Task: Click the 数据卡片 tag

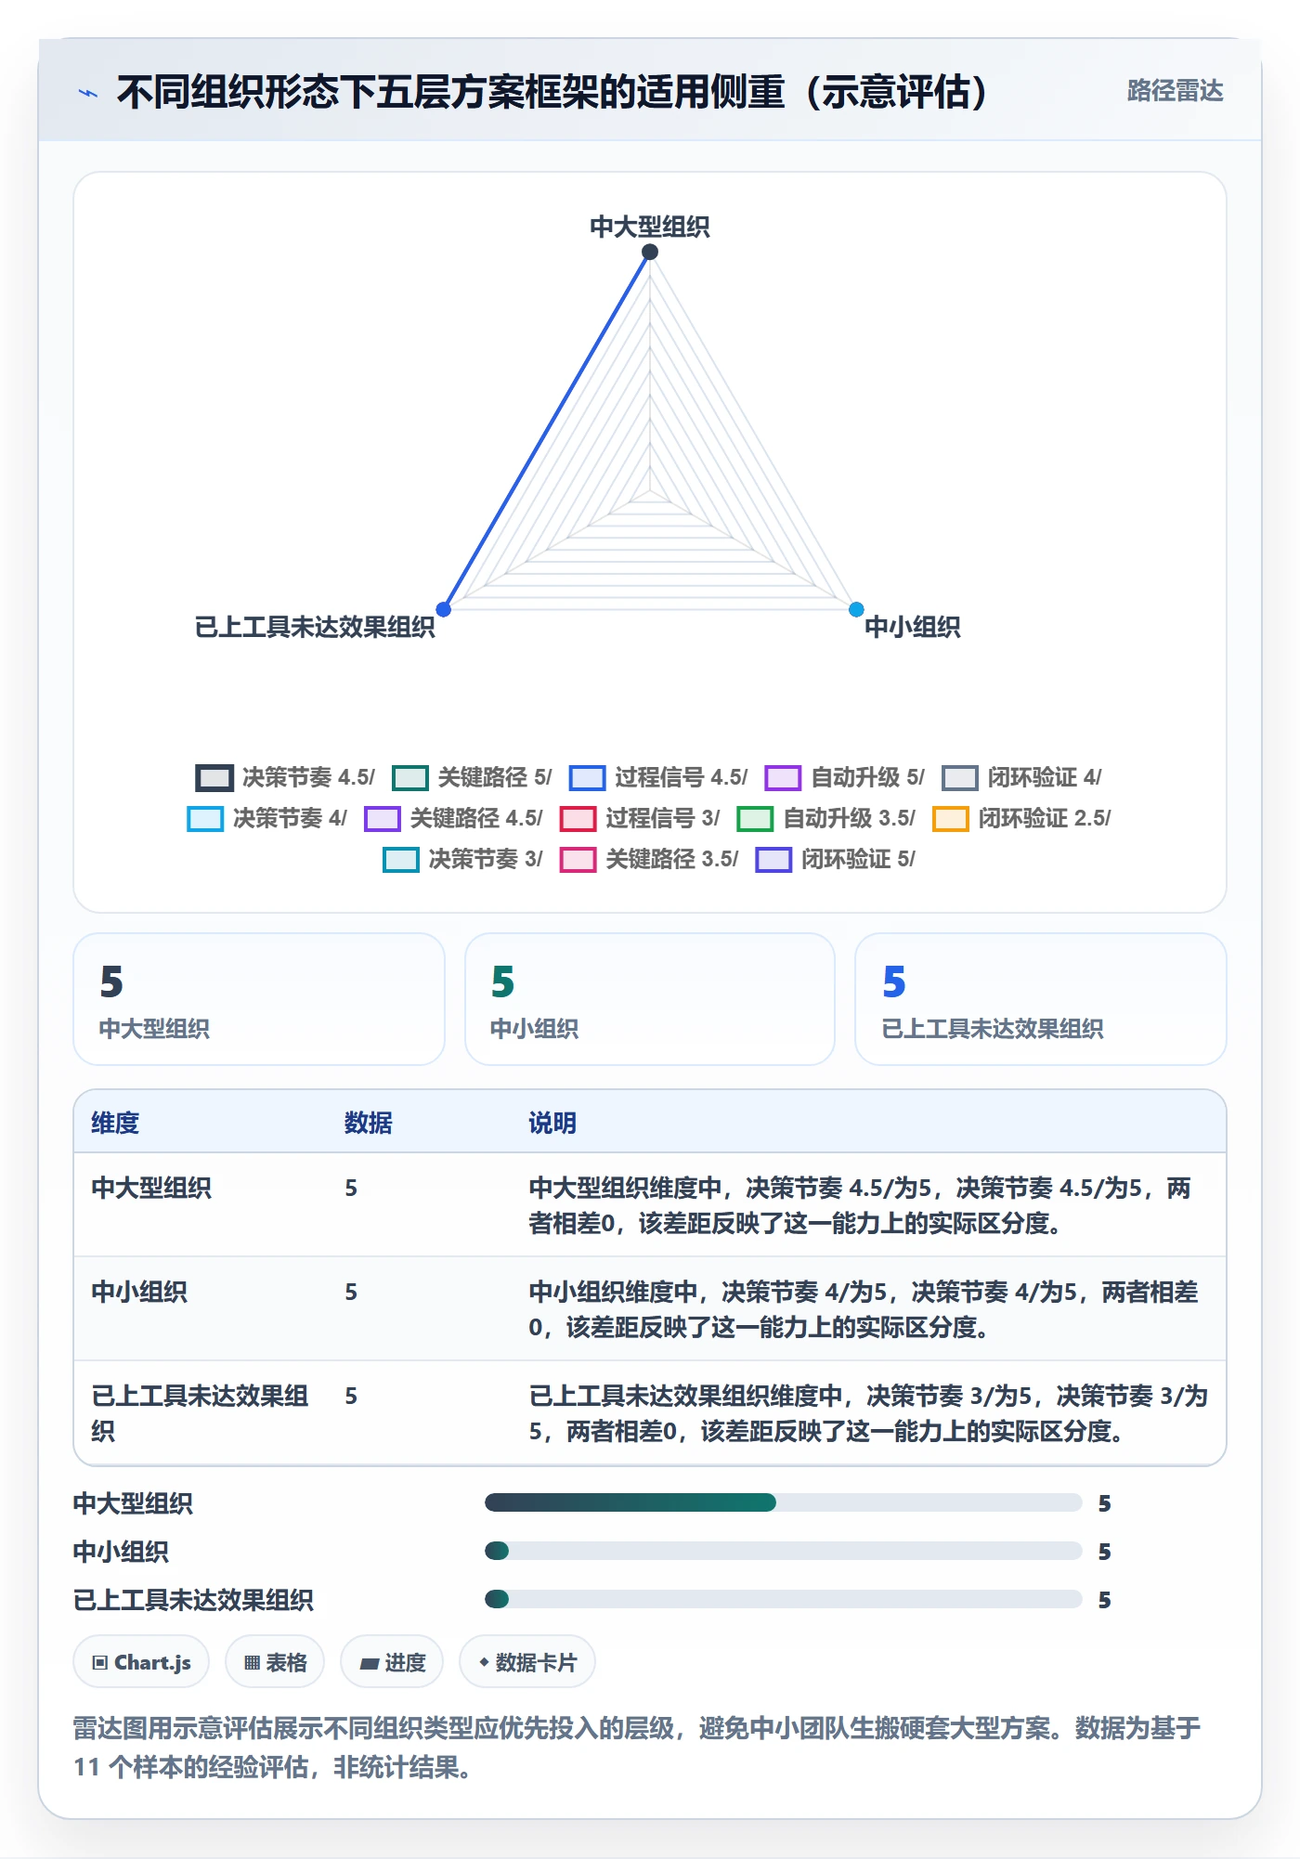Action: click(x=527, y=1662)
